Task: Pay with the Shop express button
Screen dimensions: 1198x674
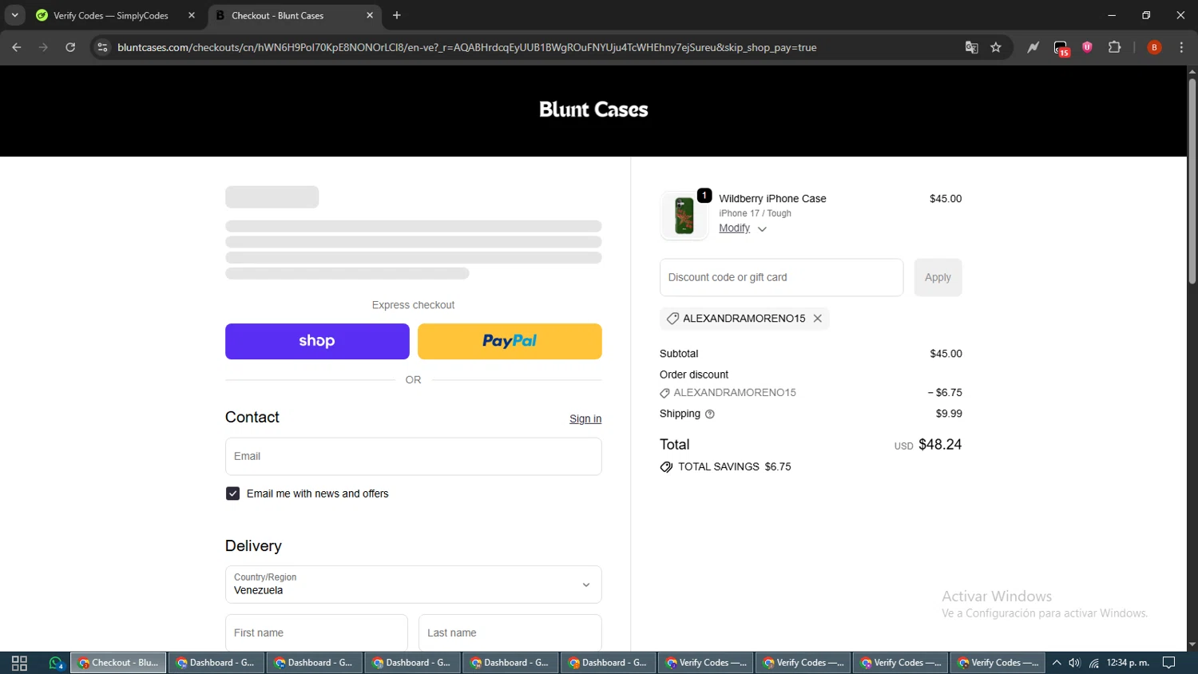Action: [317, 341]
